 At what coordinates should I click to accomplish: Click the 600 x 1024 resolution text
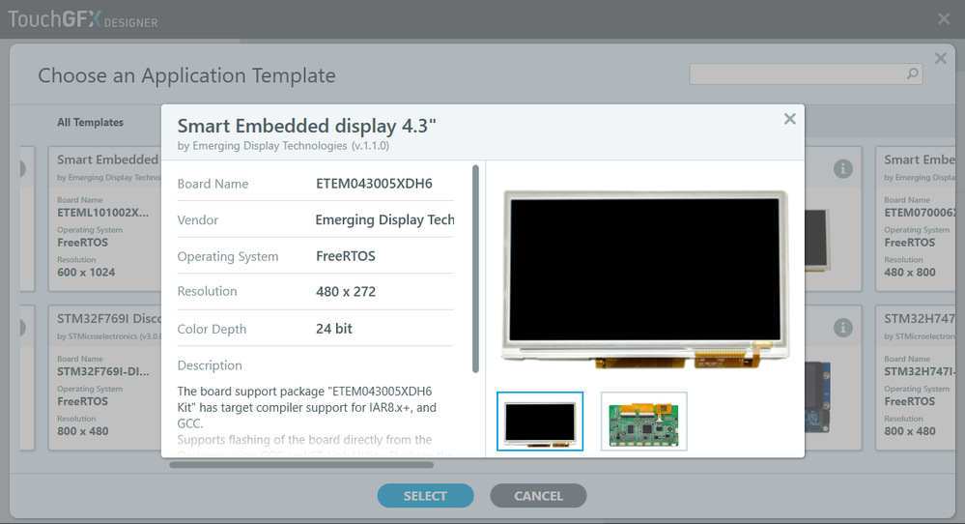(86, 273)
